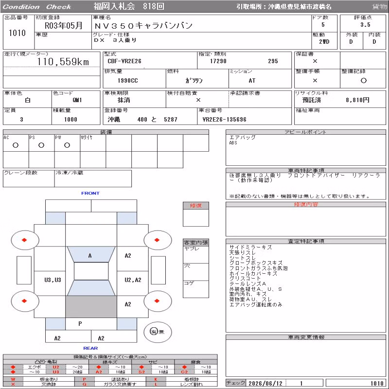Click the model code CBF-VR2E26
The height and width of the screenshot is (389, 389).
click(x=124, y=61)
